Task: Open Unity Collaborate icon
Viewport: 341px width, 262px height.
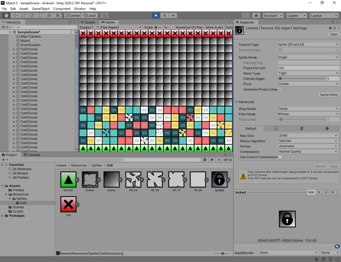Action: tap(246, 15)
